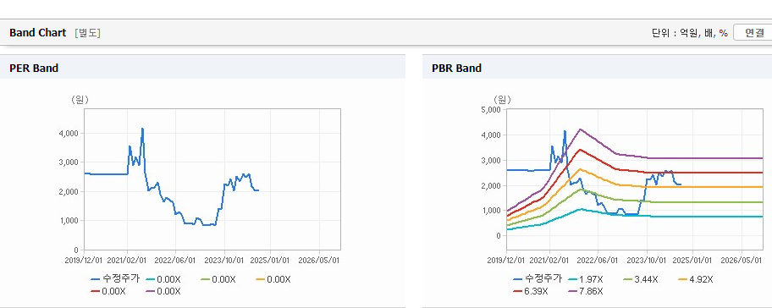Click the (원) unit label above PER chart
This screenshot has height=308, width=772.
pos(80,100)
